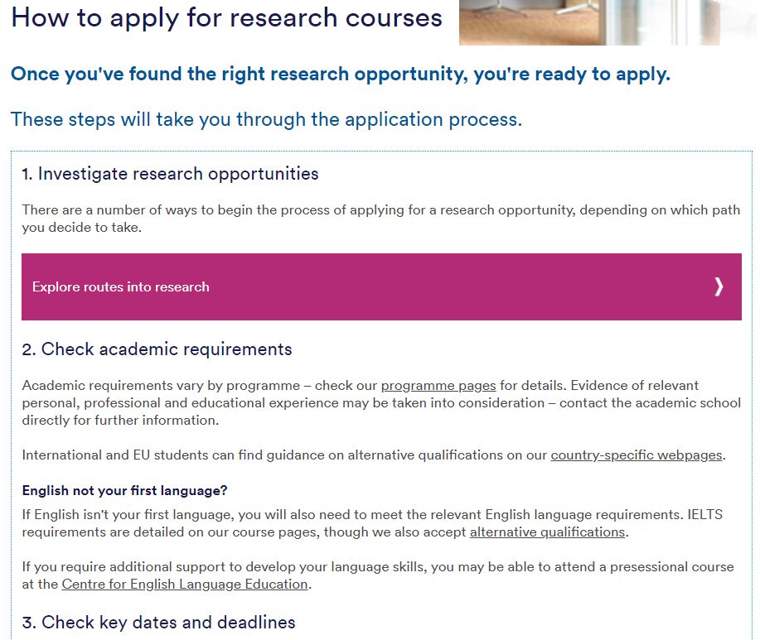Click the Check academic requirements heading

pos(157,349)
